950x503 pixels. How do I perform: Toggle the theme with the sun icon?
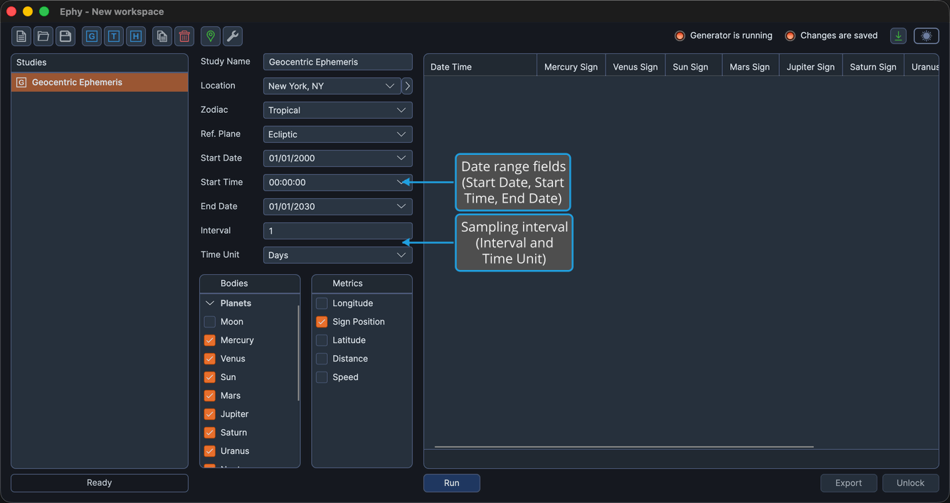tap(927, 36)
